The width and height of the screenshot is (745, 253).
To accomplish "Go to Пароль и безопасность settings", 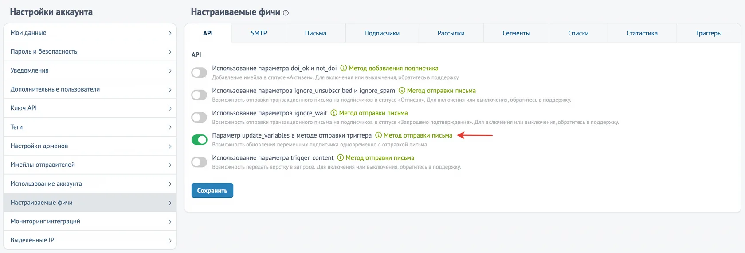I will (90, 52).
